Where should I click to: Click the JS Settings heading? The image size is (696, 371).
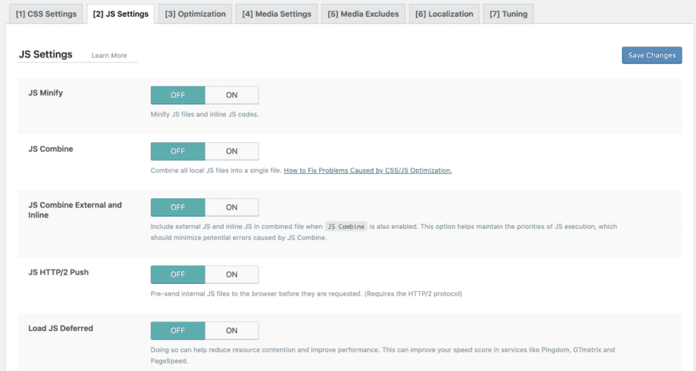pos(46,54)
